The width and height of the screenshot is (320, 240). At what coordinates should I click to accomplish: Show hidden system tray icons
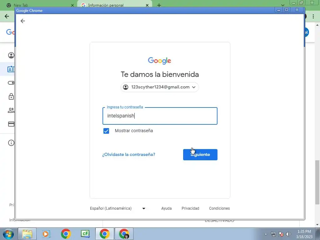pyautogui.click(x=266, y=234)
